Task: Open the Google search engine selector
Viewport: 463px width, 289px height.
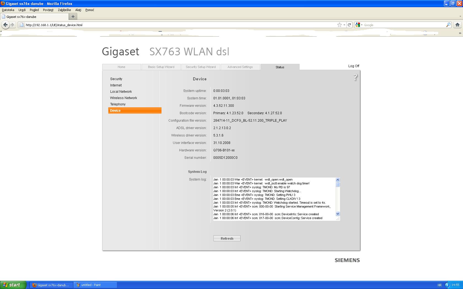Action: (359, 25)
